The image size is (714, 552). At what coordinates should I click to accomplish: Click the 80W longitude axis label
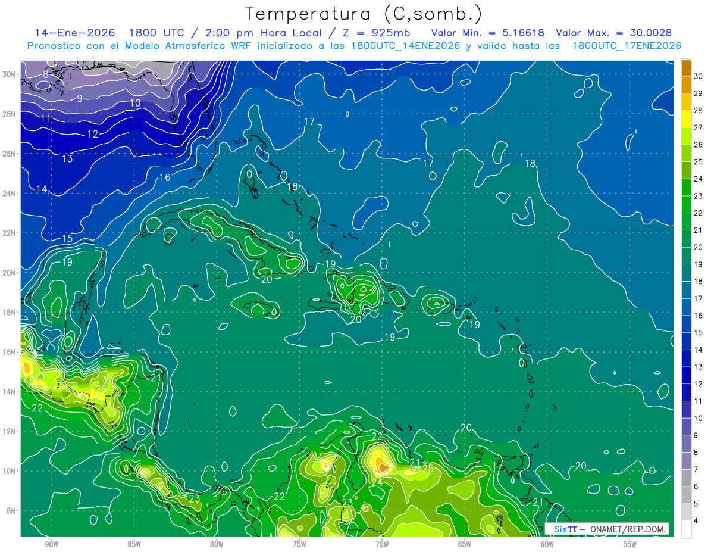point(217,544)
